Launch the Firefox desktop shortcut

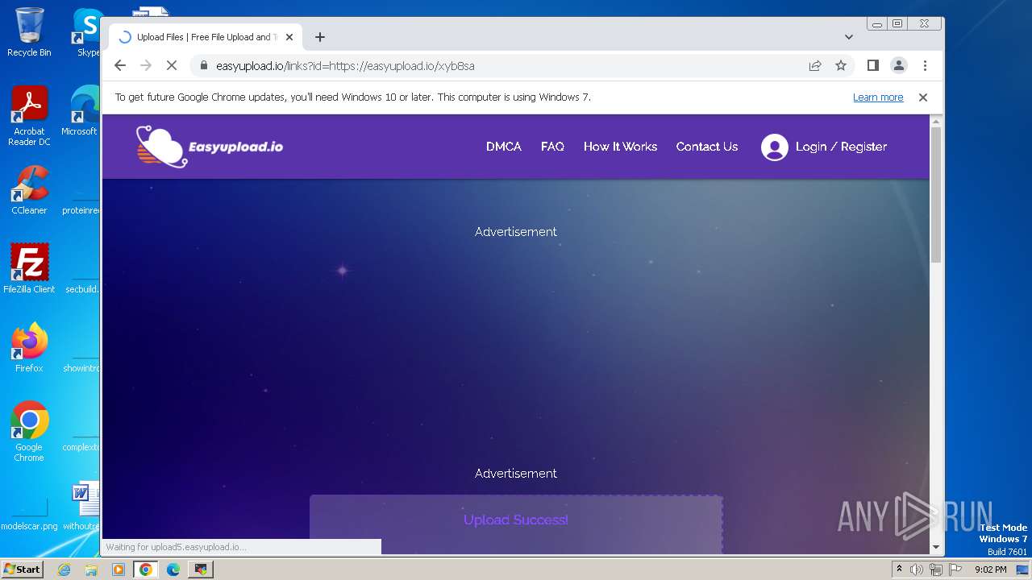29,347
